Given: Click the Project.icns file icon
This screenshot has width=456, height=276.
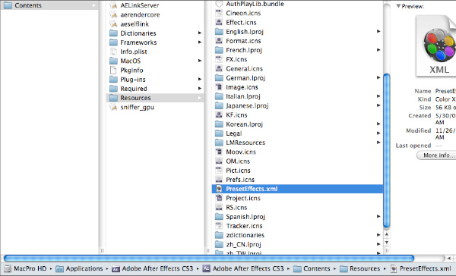Looking at the screenshot, I should click(x=219, y=198).
